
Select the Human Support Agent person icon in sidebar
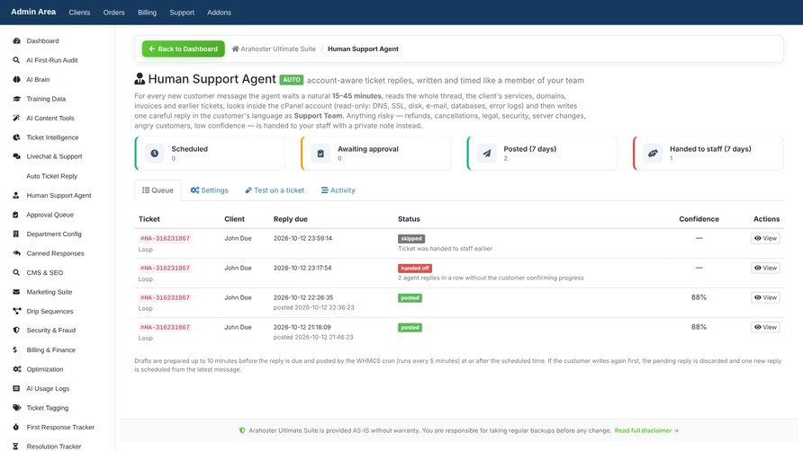(x=16, y=195)
